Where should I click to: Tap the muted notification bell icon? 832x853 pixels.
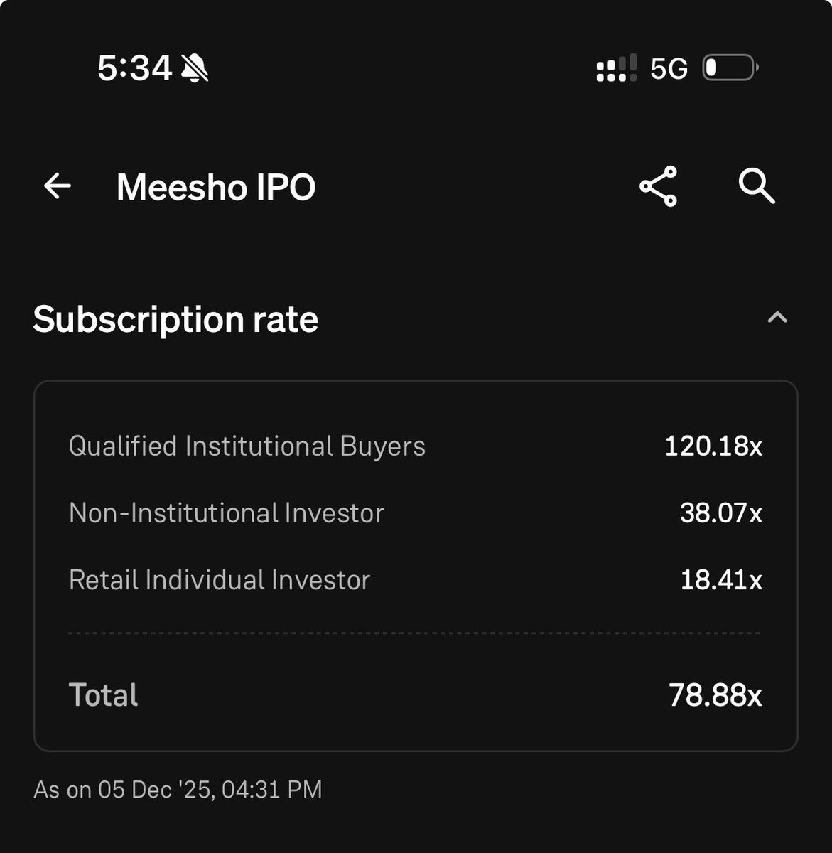click(x=195, y=69)
